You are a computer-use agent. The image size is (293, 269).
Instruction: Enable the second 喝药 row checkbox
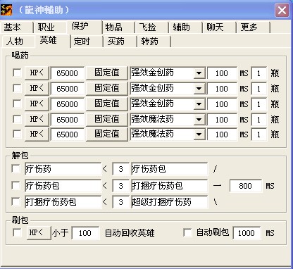pyautogui.click(x=17, y=88)
